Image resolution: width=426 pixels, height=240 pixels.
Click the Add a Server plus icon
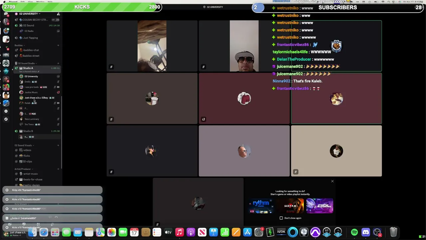pos(6,111)
